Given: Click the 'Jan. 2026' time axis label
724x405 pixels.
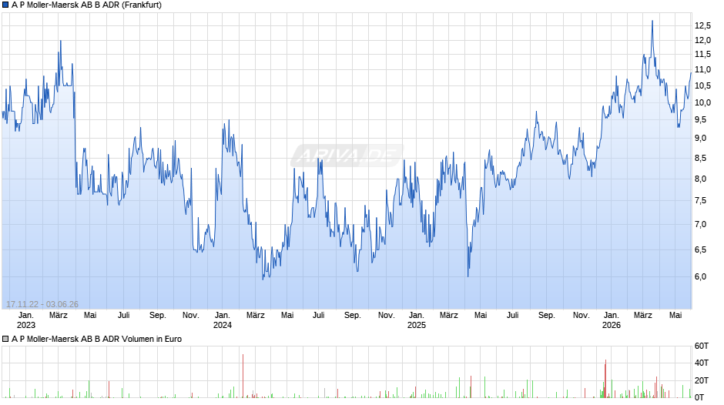Looking at the screenshot, I should click(612, 320).
